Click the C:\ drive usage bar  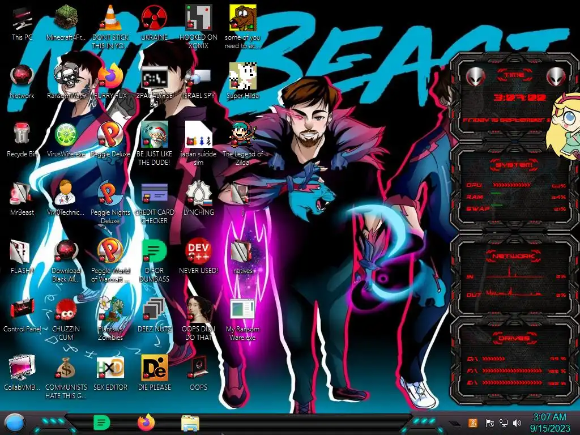point(494,359)
